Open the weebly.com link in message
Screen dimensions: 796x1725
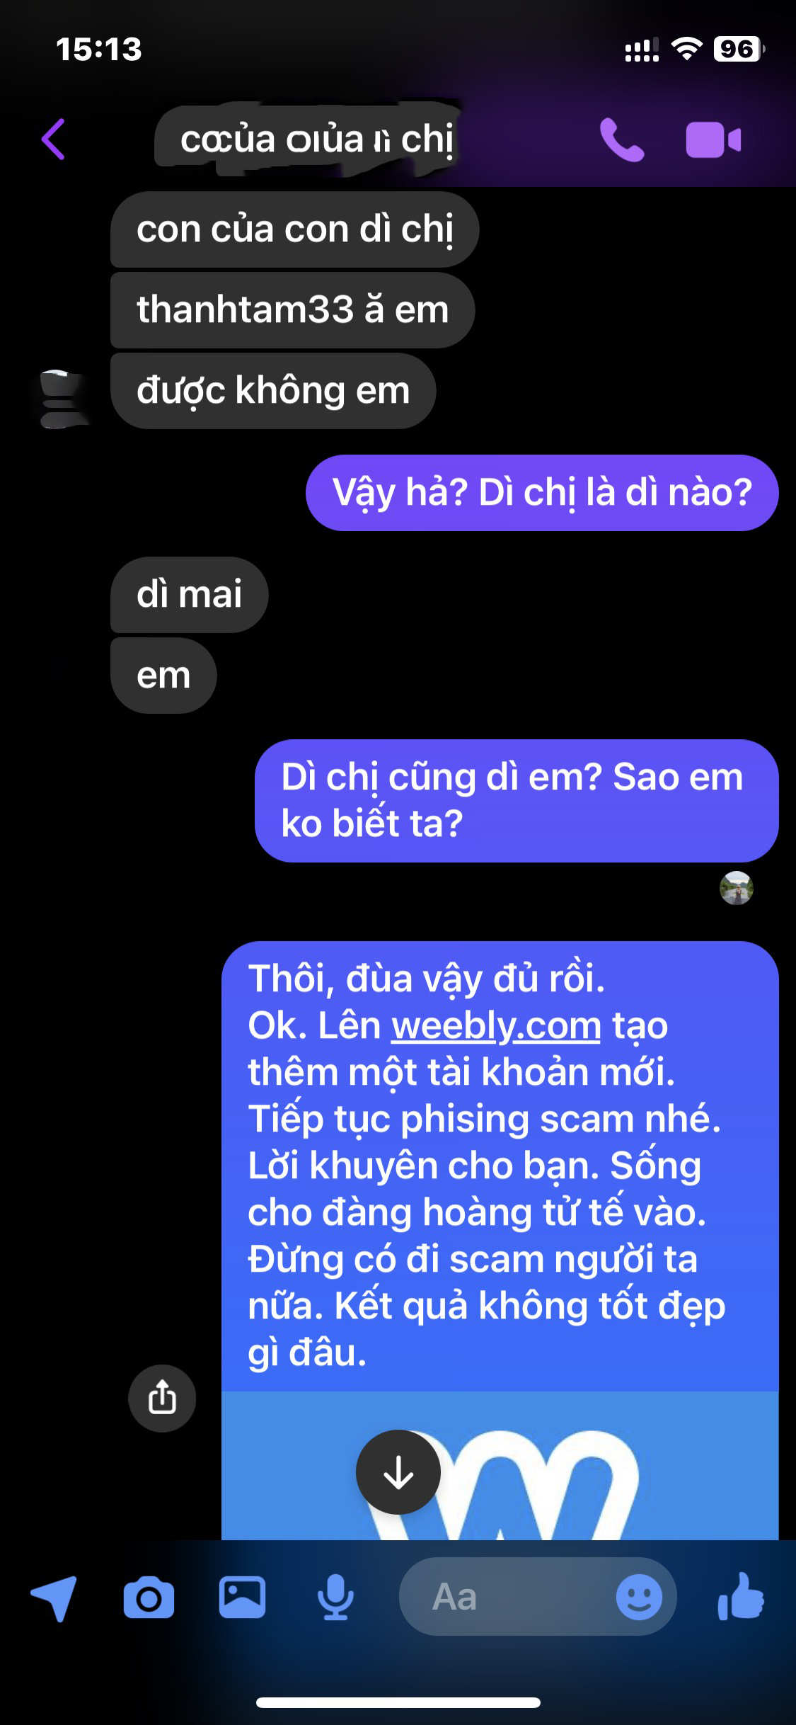pos(497,1025)
